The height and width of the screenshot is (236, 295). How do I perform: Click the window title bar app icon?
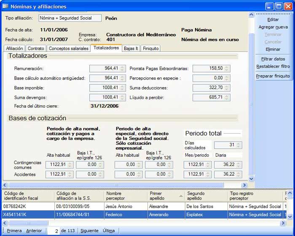pyautogui.click(x=5, y=6)
